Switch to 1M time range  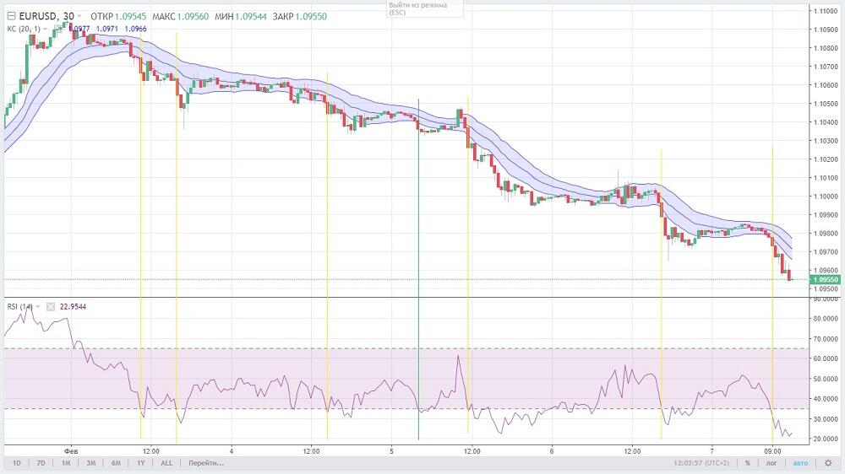click(65, 463)
